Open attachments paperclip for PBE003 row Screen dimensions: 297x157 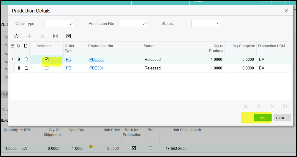tap(19, 59)
